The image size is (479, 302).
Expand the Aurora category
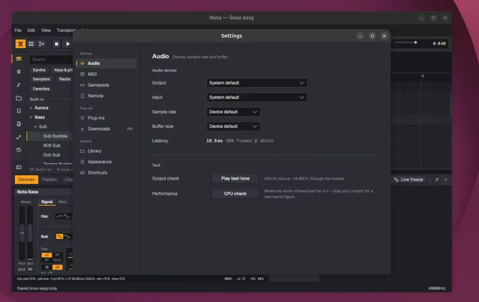coord(31,108)
